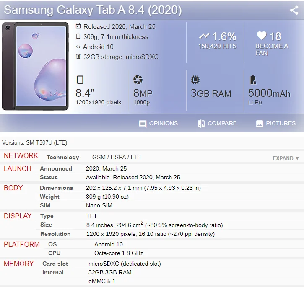This screenshot has width=304, height=287.
Task: Click the Opinions speech bubble icon
Action: [143, 124]
